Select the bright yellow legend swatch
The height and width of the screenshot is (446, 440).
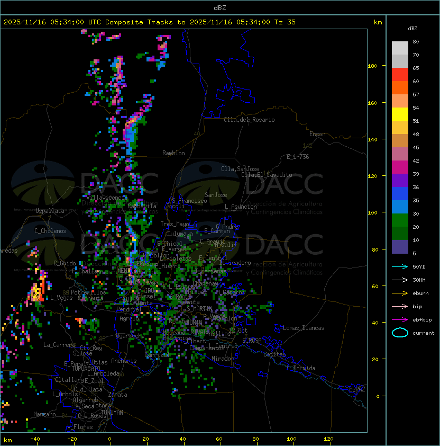tap(400, 114)
